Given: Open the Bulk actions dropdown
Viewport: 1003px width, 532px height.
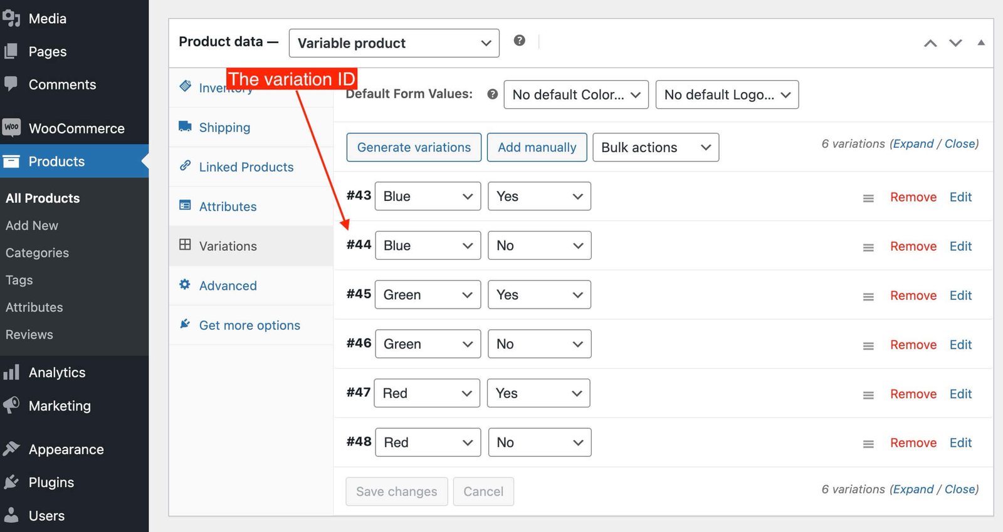Looking at the screenshot, I should point(656,148).
